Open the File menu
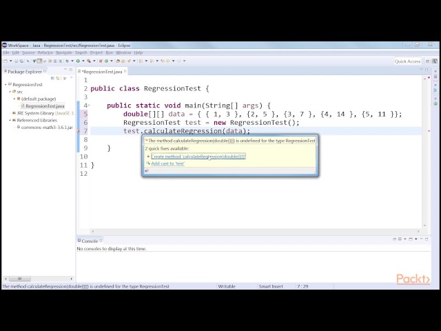Viewport: 441px width, 331px height. pos(6,52)
